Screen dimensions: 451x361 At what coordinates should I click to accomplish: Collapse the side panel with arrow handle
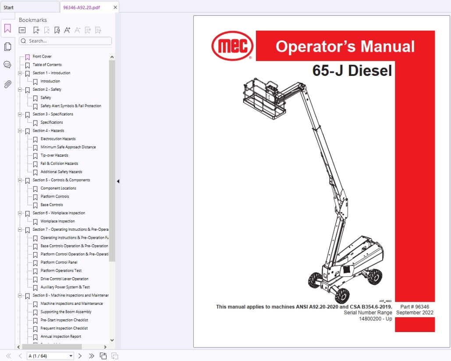pyautogui.click(x=118, y=181)
